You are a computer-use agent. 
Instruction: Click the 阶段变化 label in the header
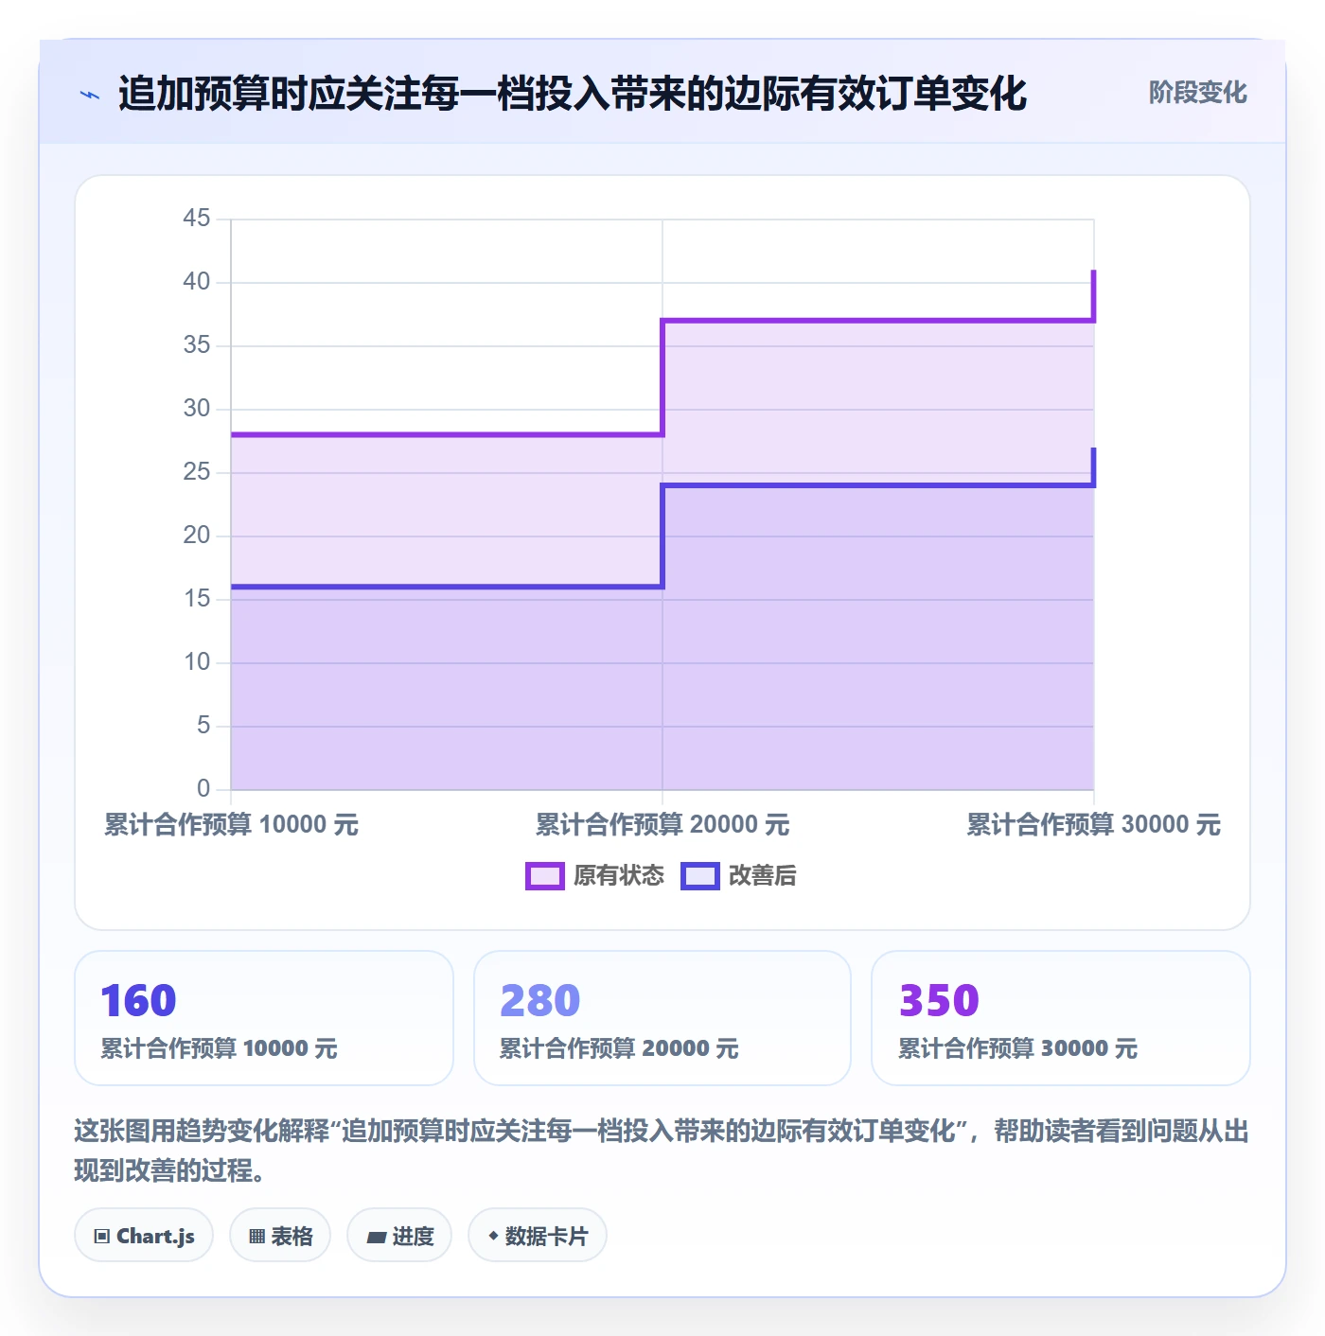click(1197, 93)
